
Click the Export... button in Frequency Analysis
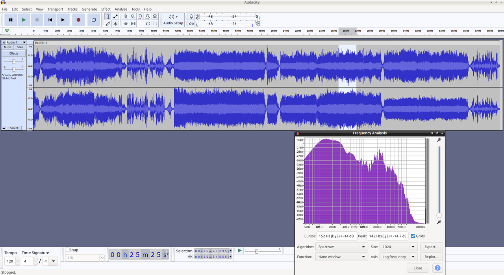[x=431, y=247]
